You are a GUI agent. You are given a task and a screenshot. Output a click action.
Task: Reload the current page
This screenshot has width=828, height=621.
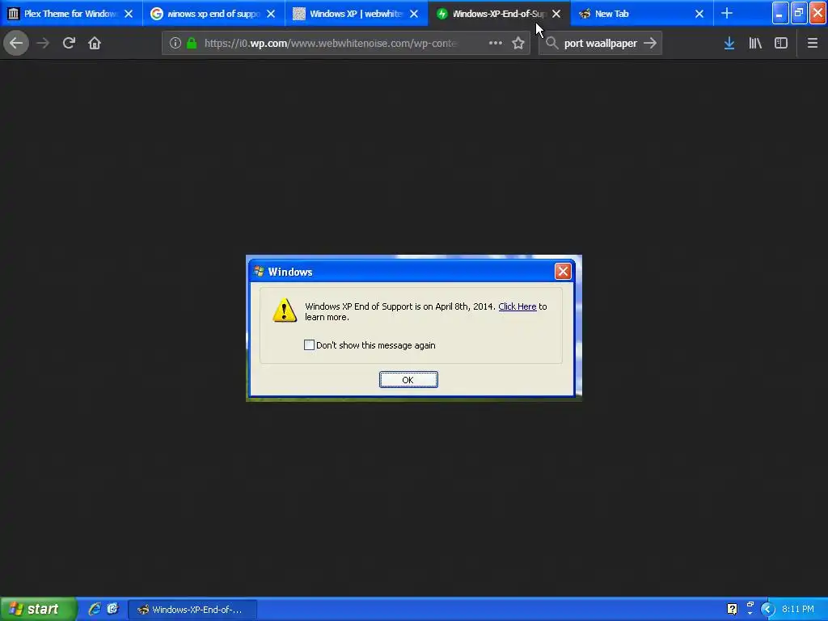tap(69, 43)
